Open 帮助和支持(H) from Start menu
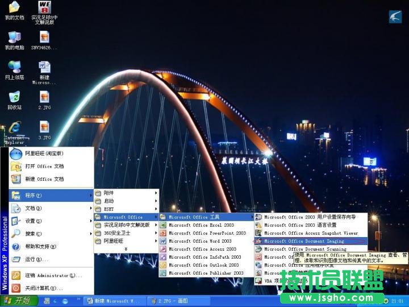 coord(51,246)
